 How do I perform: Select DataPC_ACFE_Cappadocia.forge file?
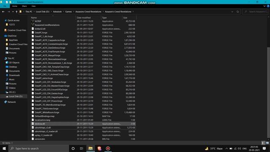point(50,40)
